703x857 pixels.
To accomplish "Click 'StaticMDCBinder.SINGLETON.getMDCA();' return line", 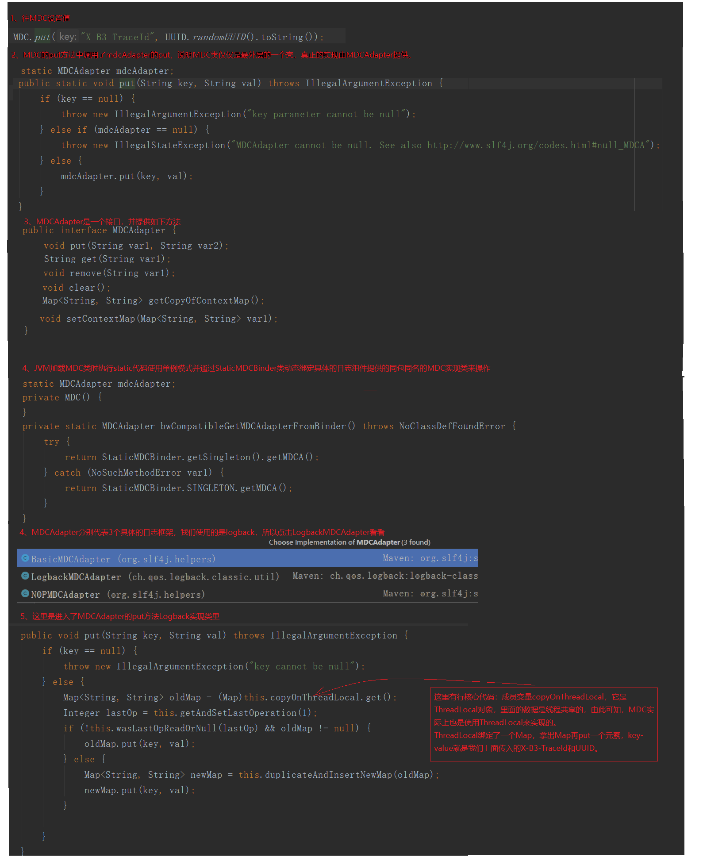I will point(178,488).
